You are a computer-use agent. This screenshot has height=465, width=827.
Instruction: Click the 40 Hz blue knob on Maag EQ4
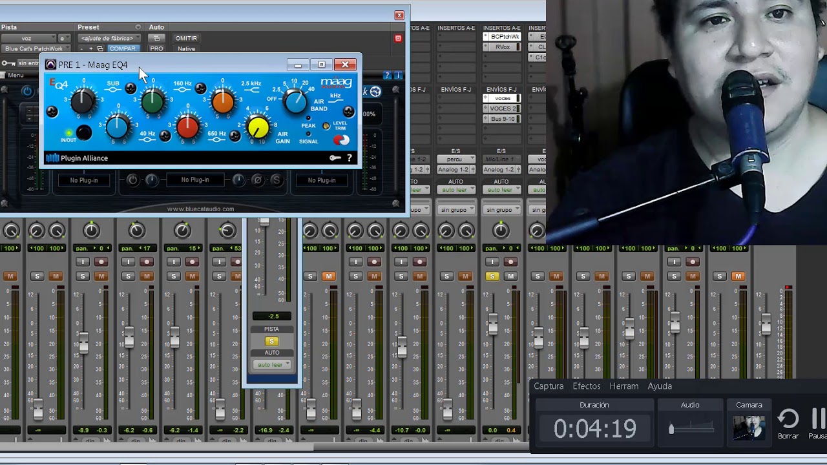pos(117,127)
